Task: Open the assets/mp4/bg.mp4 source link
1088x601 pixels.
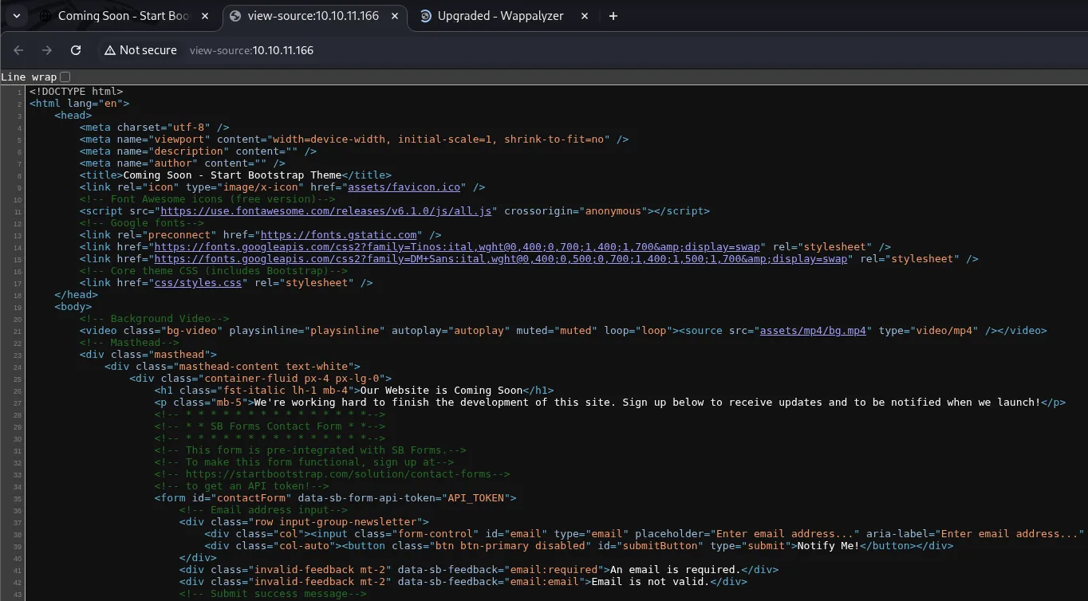Action: [813, 331]
